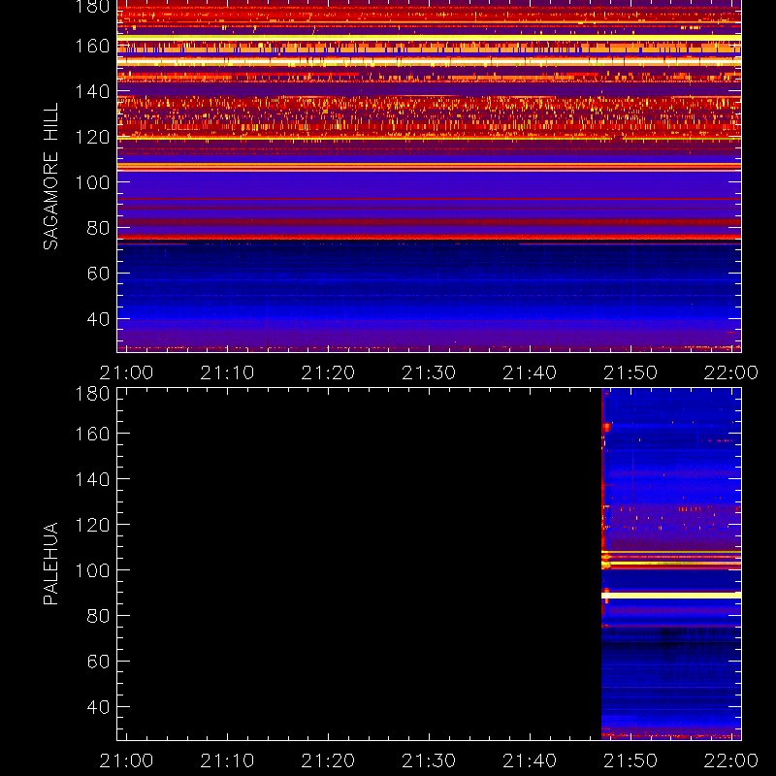Select the 60 tick label on Sagamore Hill plot
776x776 pixels.
tap(98, 274)
